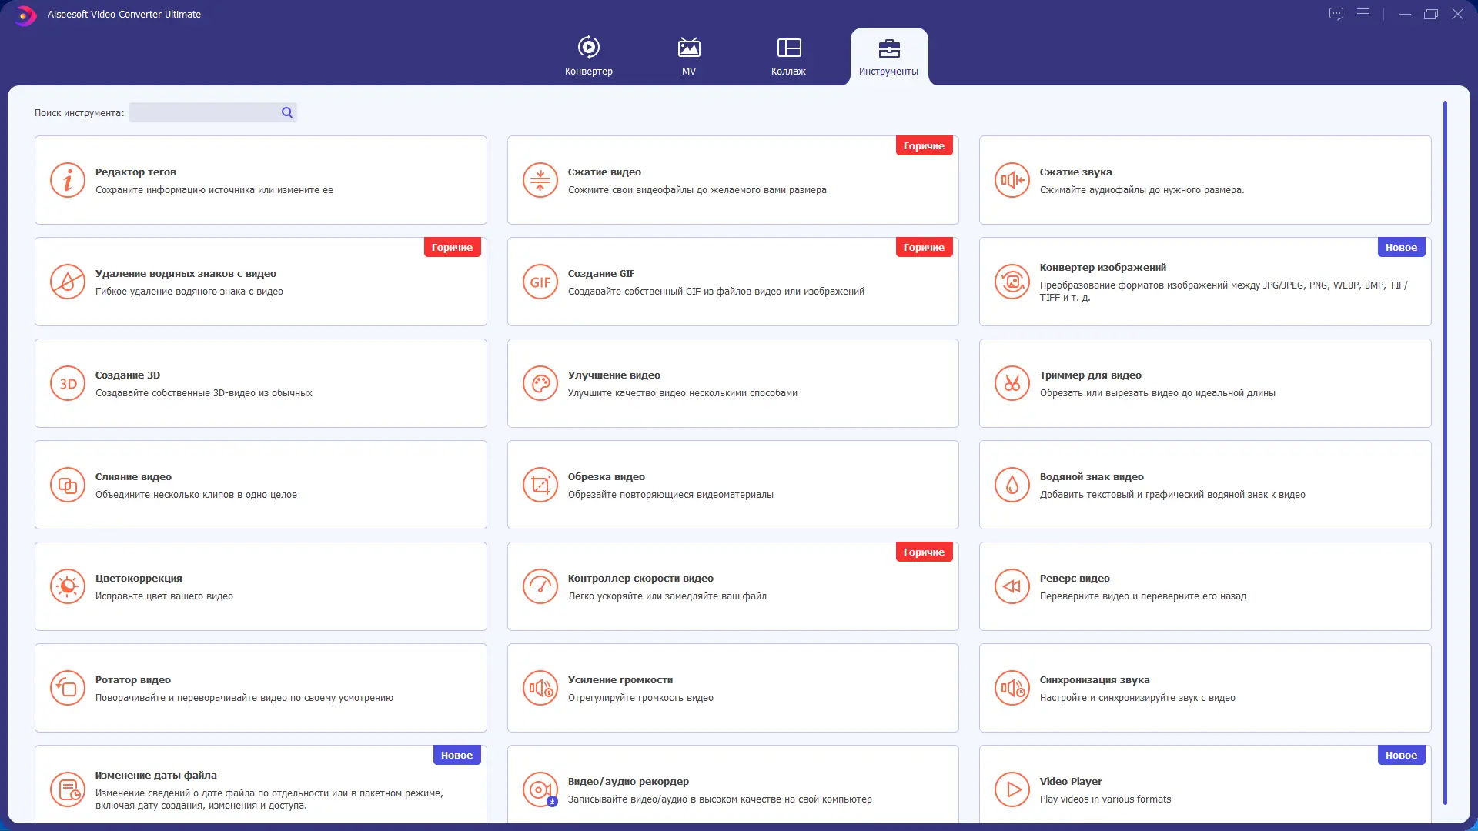
Task: Open the Создание GIF tool icon
Action: click(x=540, y=282)
